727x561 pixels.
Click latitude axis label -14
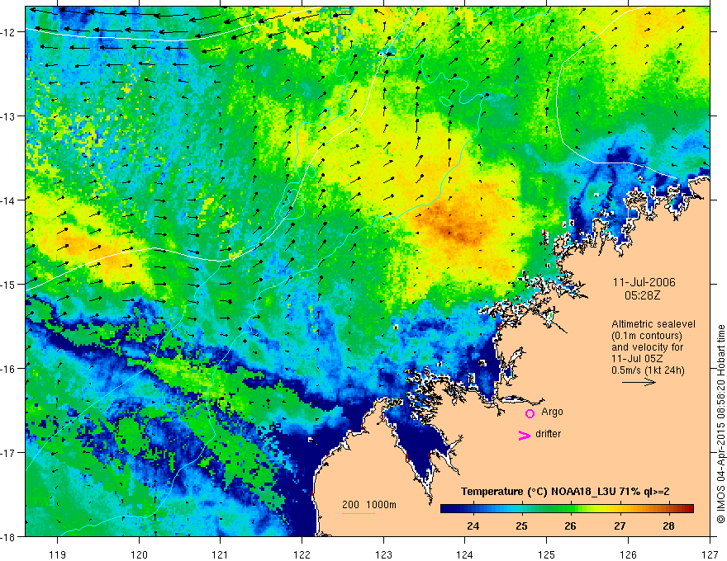(x=9, y=200)
